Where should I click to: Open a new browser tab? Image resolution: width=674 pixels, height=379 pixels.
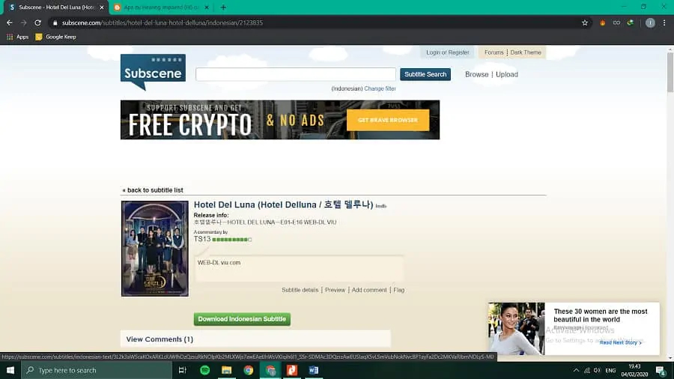tap(223, 7)
